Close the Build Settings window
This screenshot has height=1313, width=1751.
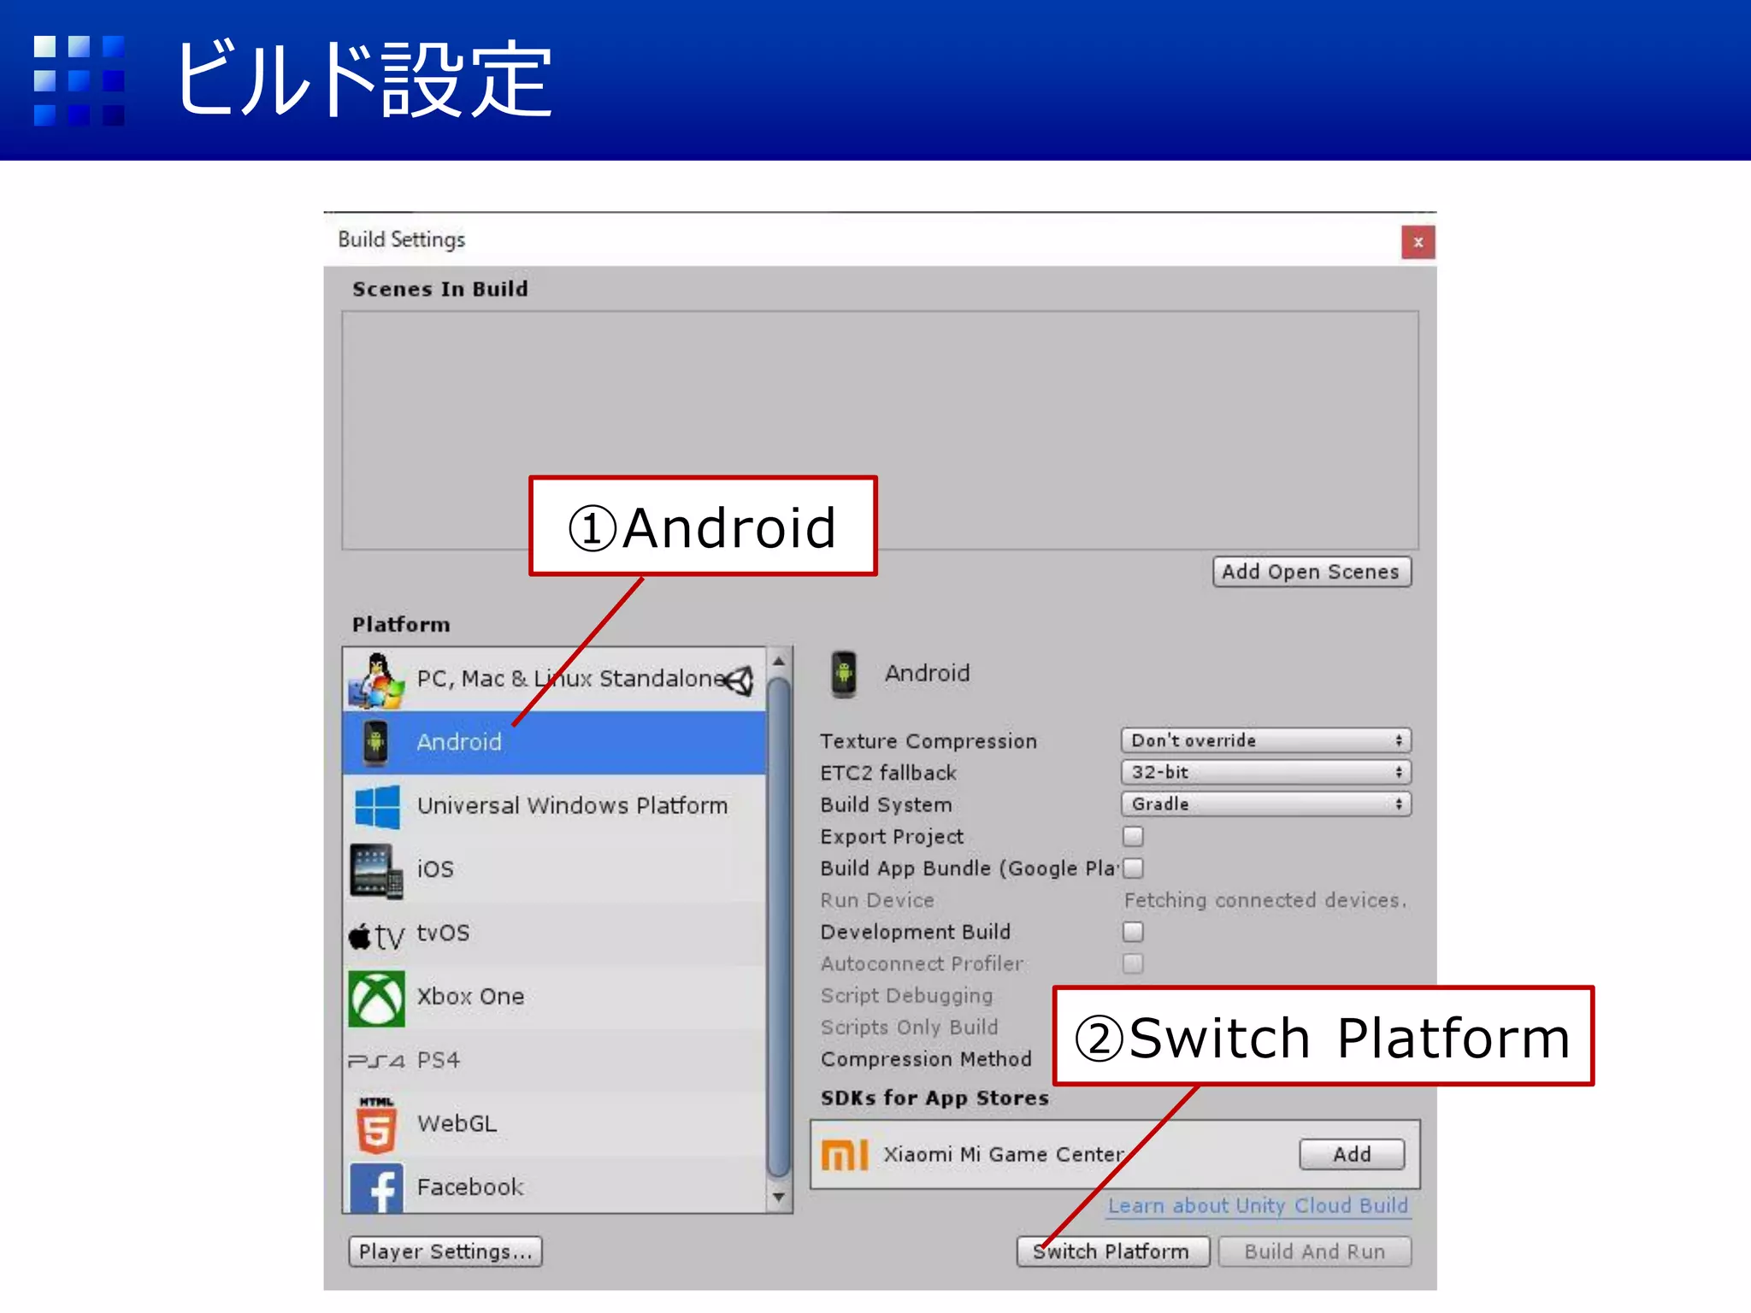1418,242
